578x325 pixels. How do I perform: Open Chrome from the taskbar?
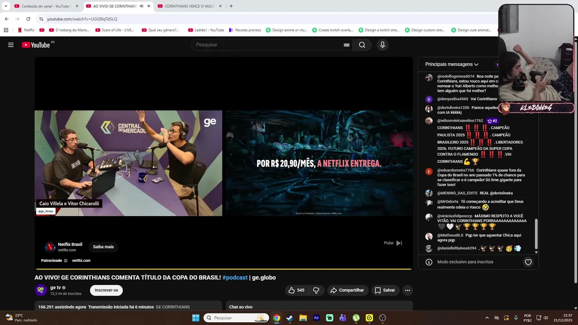pos(276,318)
